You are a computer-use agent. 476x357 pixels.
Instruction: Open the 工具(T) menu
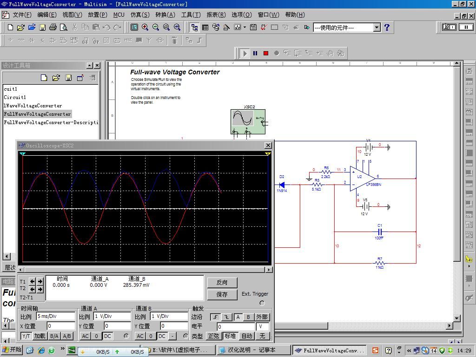tap(191, 14)
